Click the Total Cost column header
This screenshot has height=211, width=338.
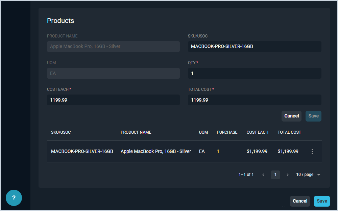[x=289, y=132]
